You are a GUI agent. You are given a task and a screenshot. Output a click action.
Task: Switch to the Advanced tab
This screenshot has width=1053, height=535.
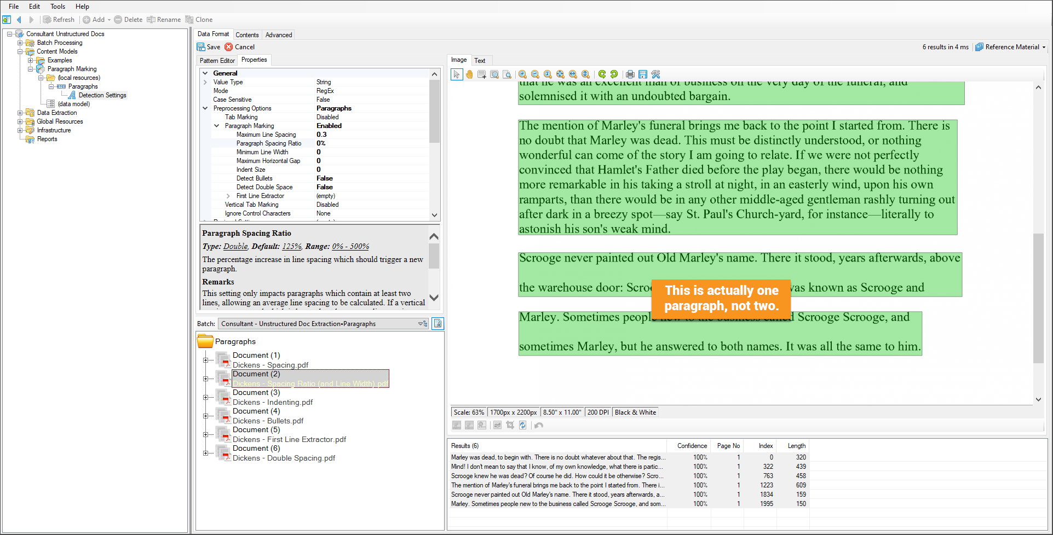coord(279,35)
